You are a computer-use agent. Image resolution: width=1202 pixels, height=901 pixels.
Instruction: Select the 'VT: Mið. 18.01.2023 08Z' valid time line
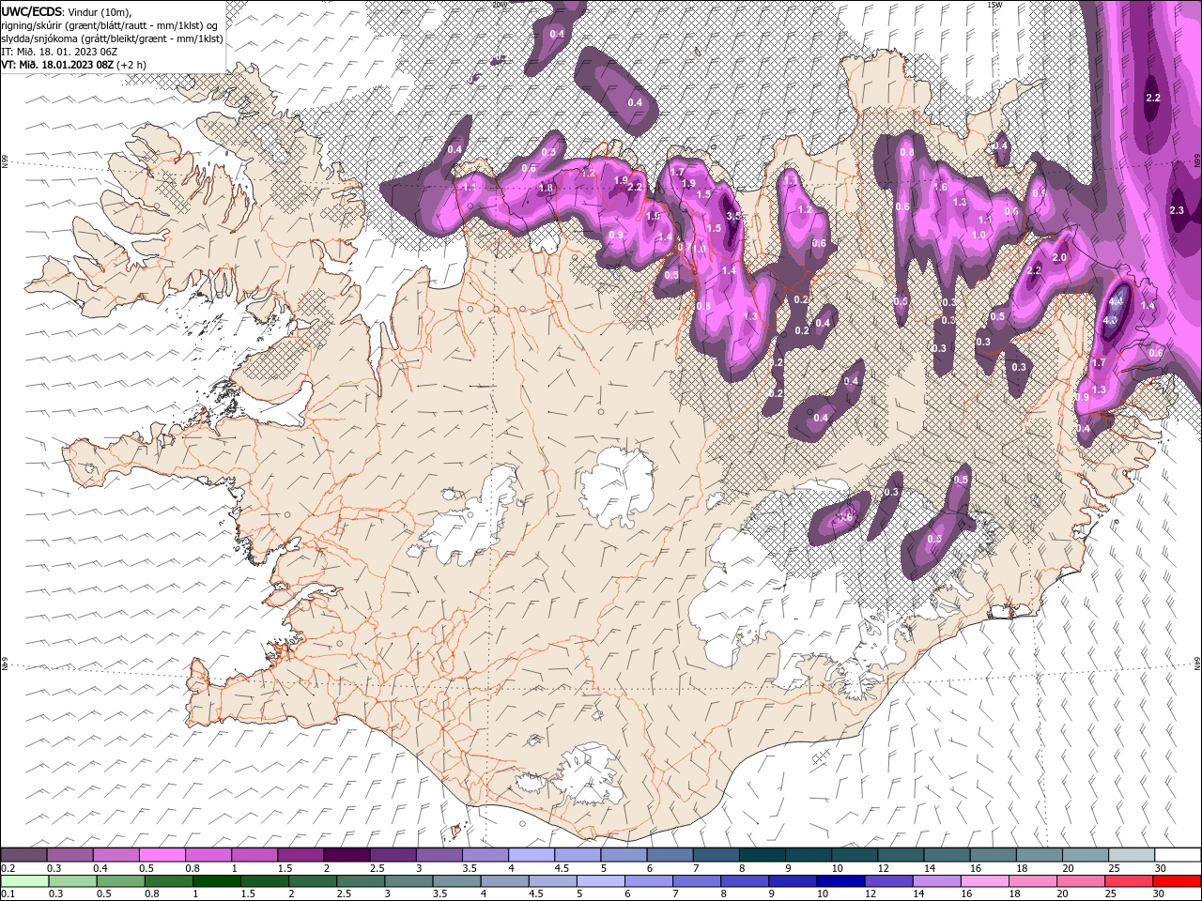click(58, 65)
